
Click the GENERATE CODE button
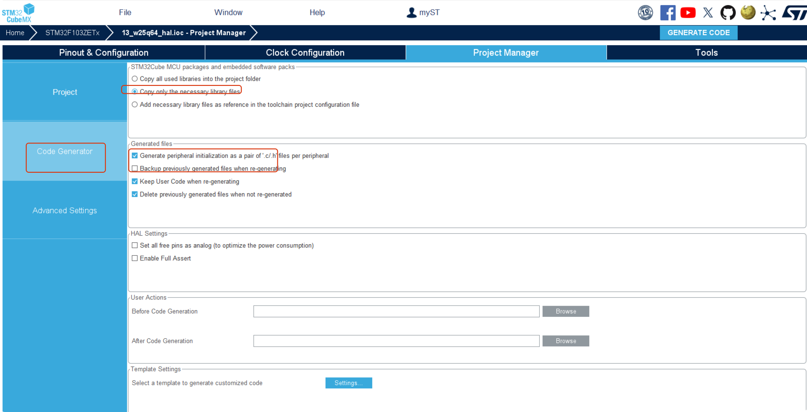[698, 33]
